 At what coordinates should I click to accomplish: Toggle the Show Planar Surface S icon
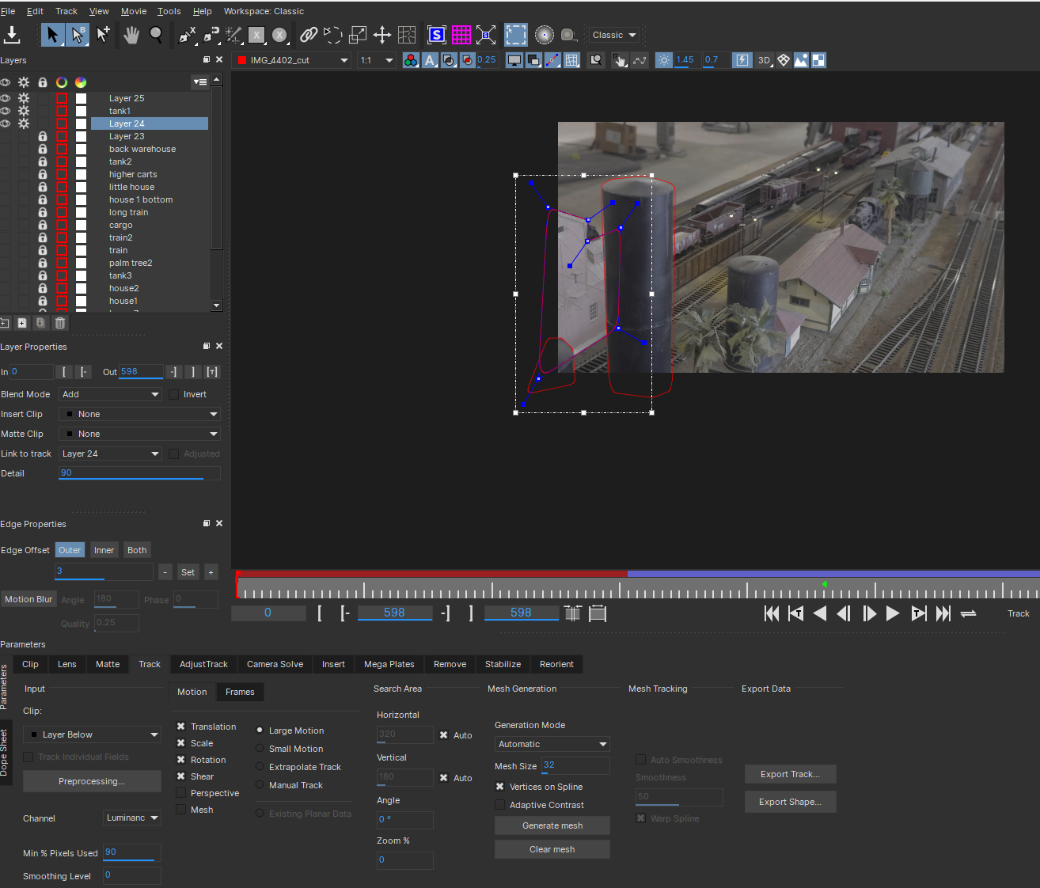437,35
